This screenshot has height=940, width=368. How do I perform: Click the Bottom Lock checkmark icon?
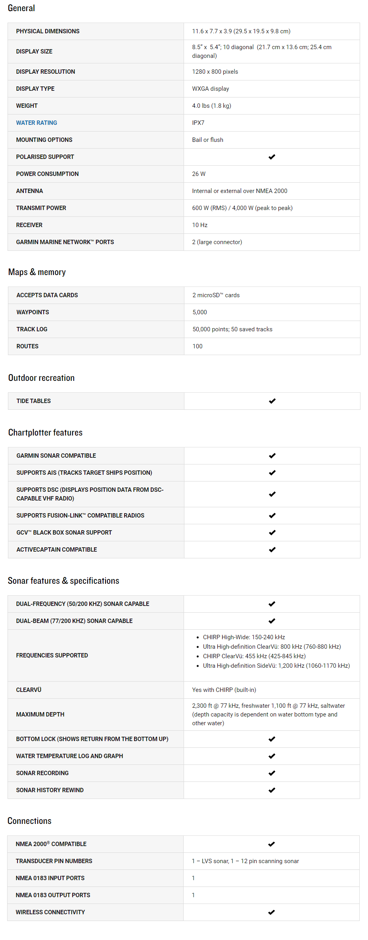click(272, 739)
